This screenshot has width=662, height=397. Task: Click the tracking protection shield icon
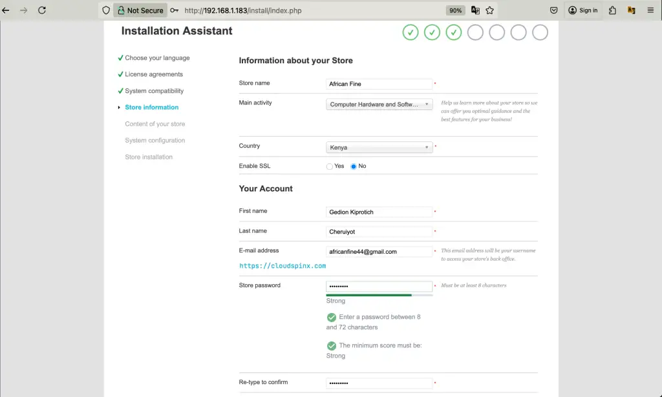[105, 10]
